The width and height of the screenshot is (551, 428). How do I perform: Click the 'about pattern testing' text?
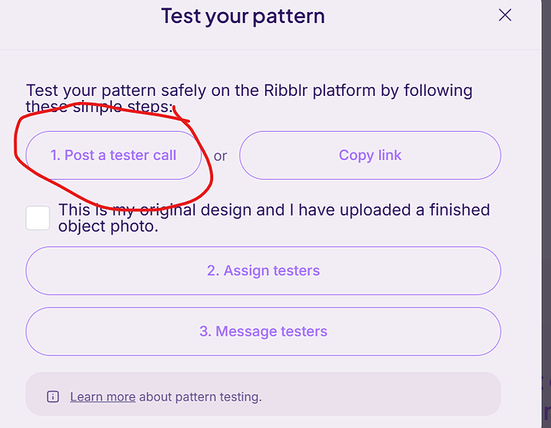tap(200, 396)
